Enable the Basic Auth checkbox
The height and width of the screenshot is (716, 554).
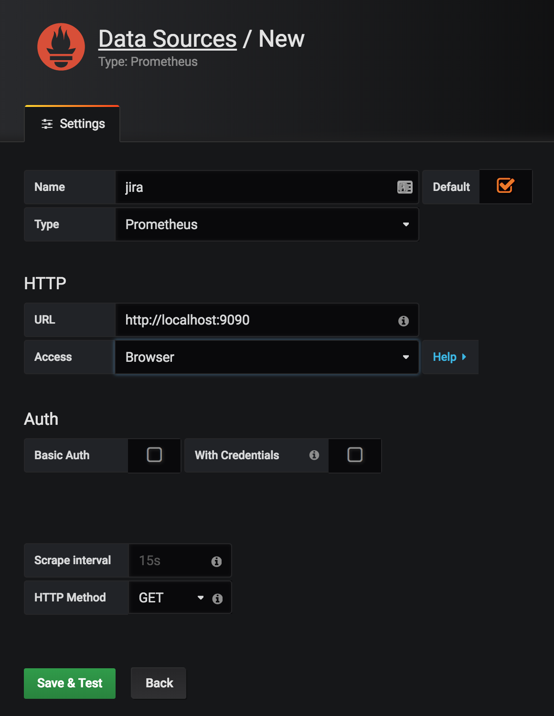[x=154, y=454]
